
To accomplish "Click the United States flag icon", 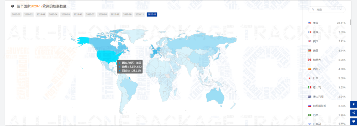I will (309, 23).
